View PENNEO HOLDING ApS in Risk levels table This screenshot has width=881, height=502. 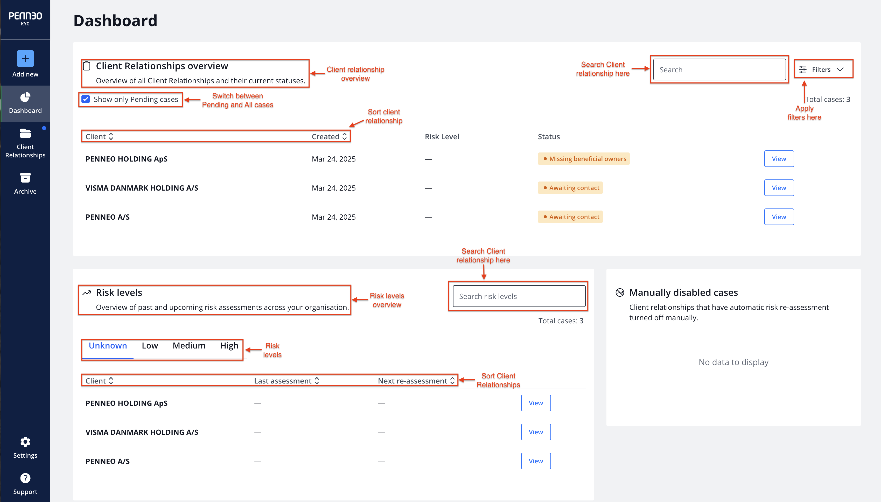536,403
